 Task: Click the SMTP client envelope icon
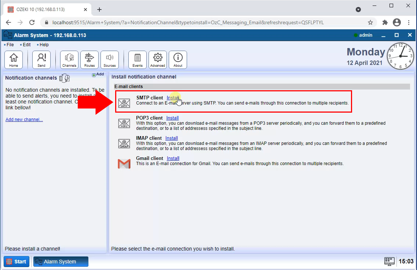click(124, 103)
